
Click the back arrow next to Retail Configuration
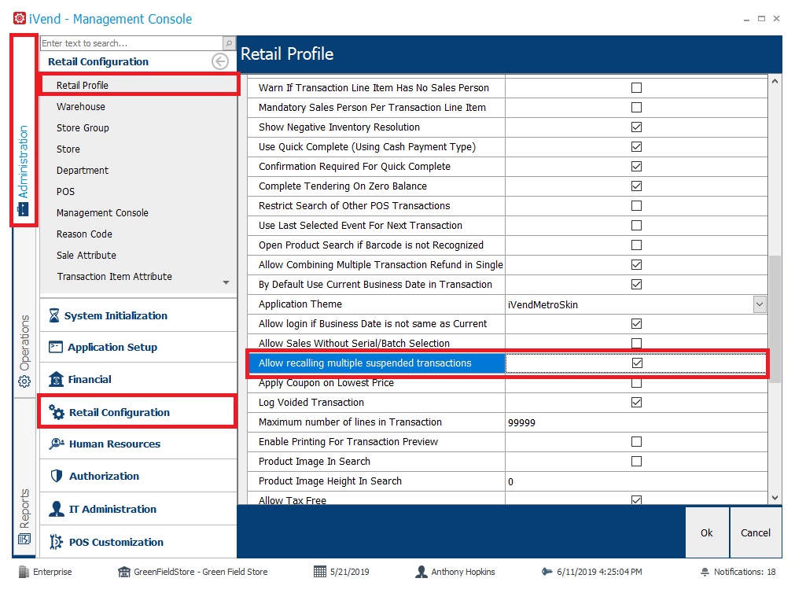(x=220, y=62)
